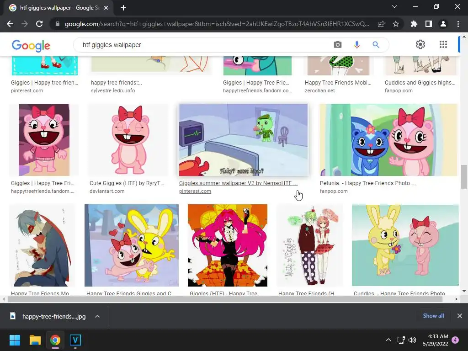The width and height of the screenshot is (468, 351).
Task: Open the Giggles hugging Cuddles thumbnail
Action: click(132, 245)
